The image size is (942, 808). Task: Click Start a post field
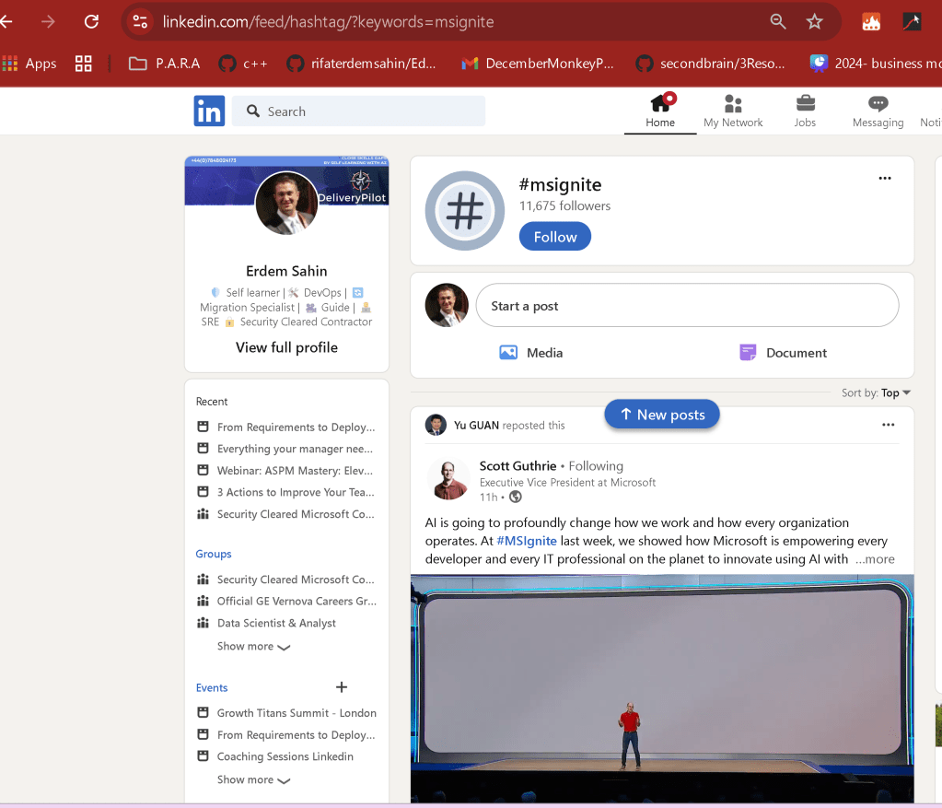point(687,305)
